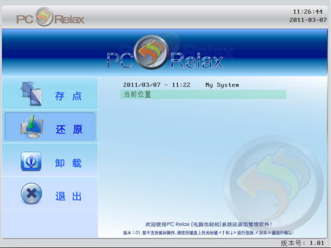331x248 pixels.
Task: Click the 11:26:44 clock display
Action: click(x=308, y=12)
